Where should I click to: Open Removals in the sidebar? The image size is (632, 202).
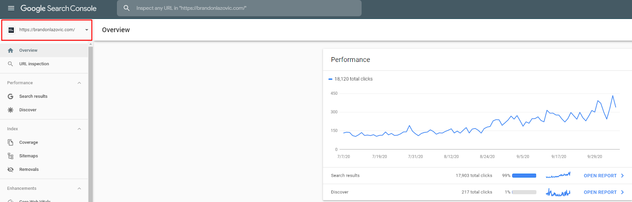click(x=44, y=170)
